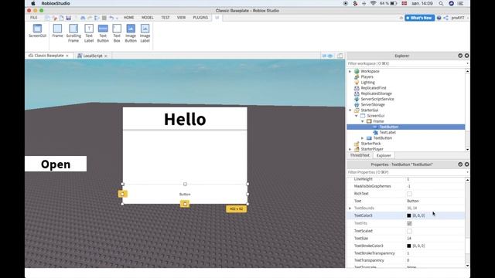This screenshot has width=495, height=278.
Task: Open macOS Spotlight search icon
Action: coord(441,3)
